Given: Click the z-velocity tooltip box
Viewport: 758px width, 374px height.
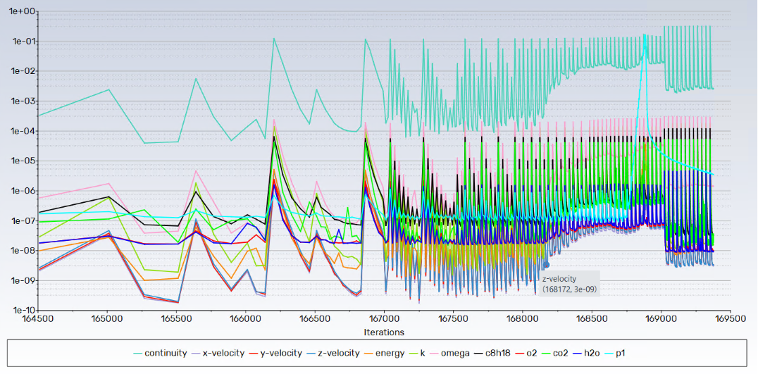Looking at the screenshot, I should pyautogui.click(x=569, y=284).
